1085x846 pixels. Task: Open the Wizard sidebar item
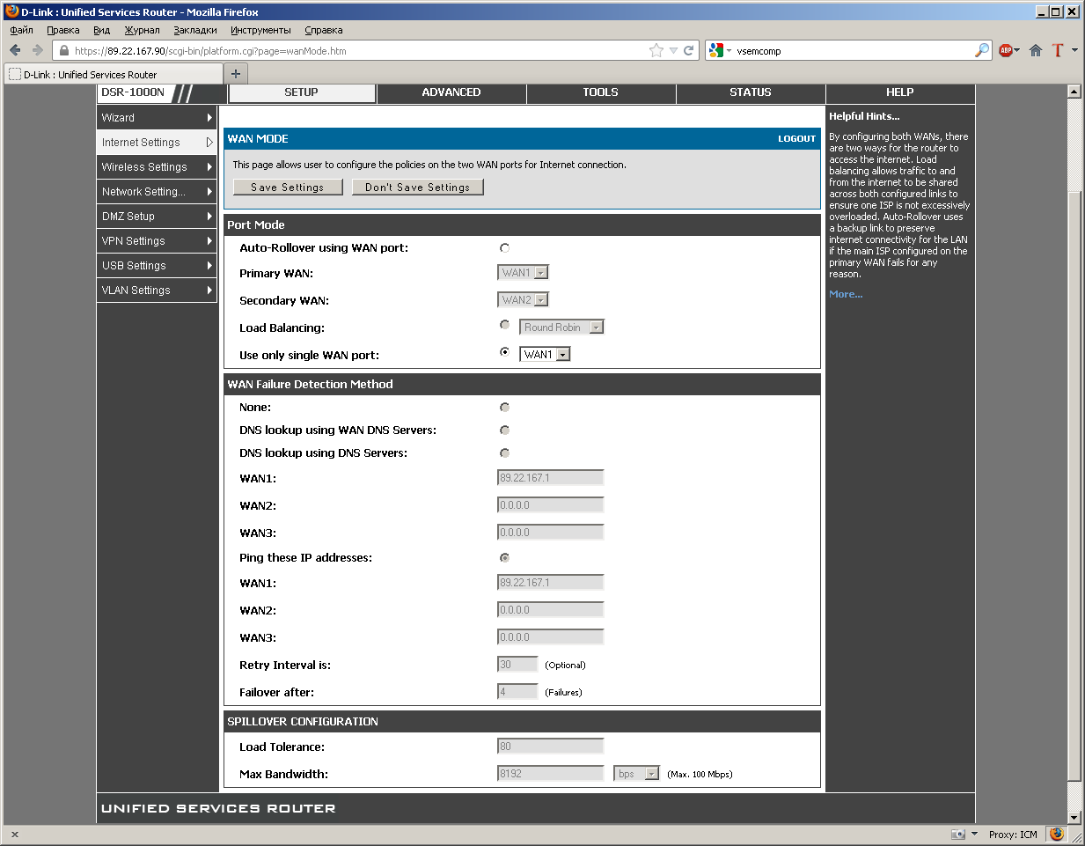(x=157, y=117)
